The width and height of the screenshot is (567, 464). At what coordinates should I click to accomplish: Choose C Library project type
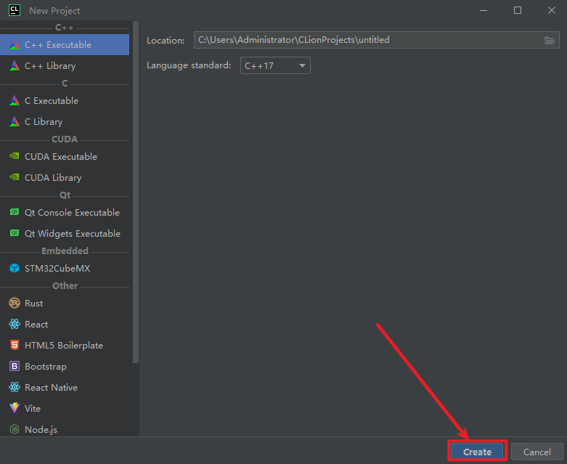pos(44,122)
